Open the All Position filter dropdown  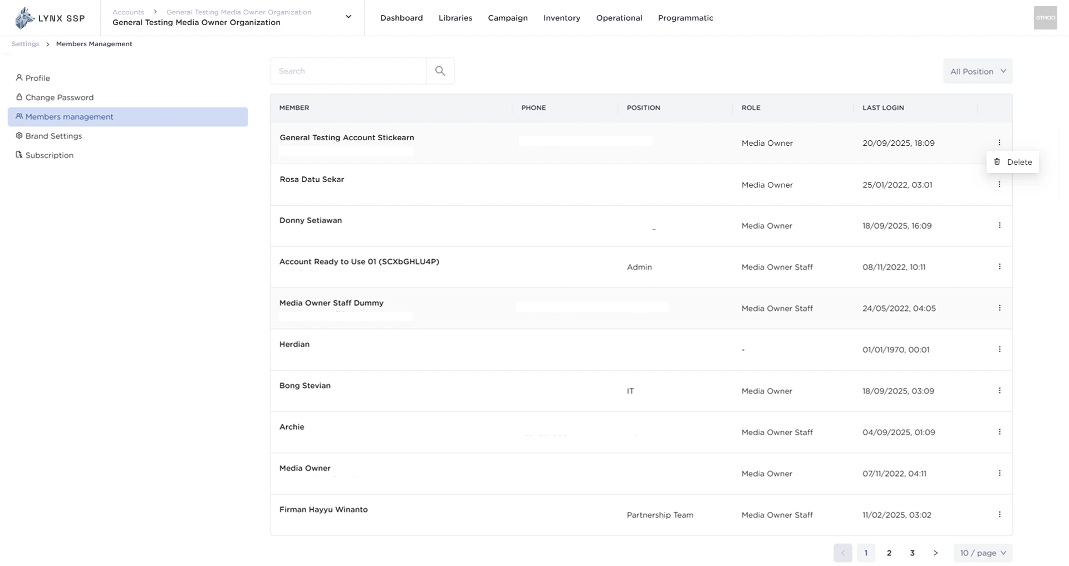(978, 71)
